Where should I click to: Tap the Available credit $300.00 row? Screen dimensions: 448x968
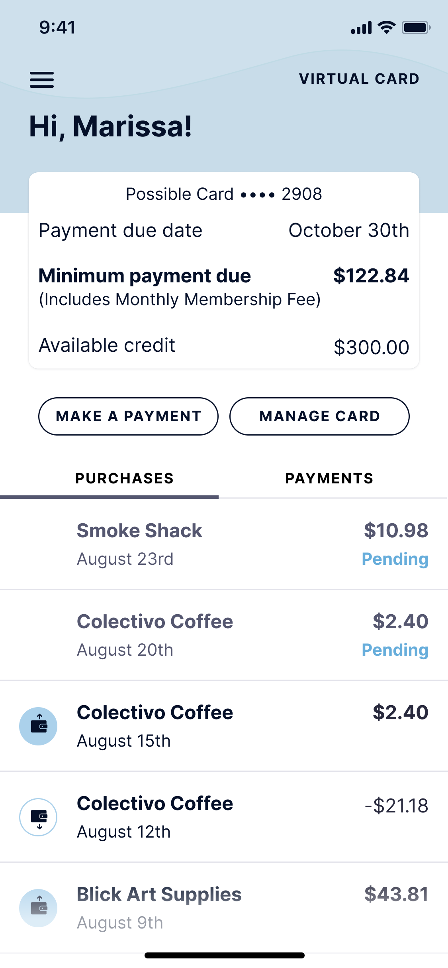(224, 346)
